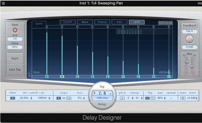The width and height of the screenshot is (202, 123).
Task: Click the mute row label tab
Action: pyautogui.click(x=39, y=24)
